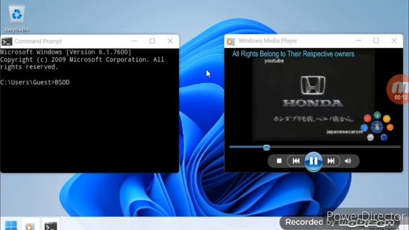
Task: Stop playback in Windows Media Player
Action: pyautogui.click(x=279, y=161)
